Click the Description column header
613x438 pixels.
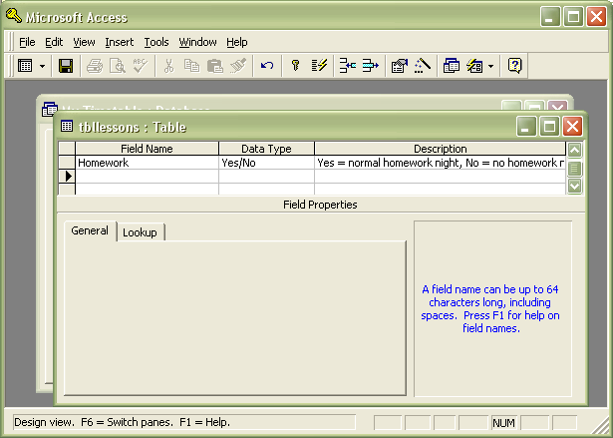click(441, 149)
